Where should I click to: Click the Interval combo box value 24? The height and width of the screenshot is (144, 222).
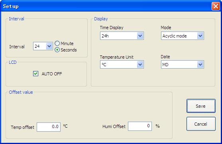tap(37, 46)
